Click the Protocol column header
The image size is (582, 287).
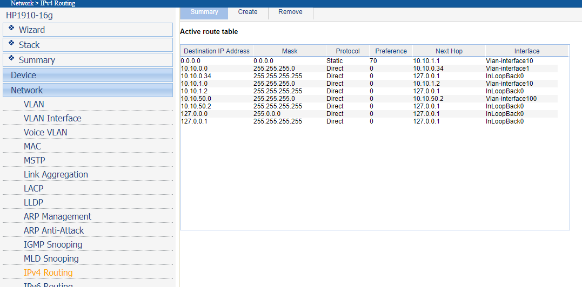click(x=348, y=51)
